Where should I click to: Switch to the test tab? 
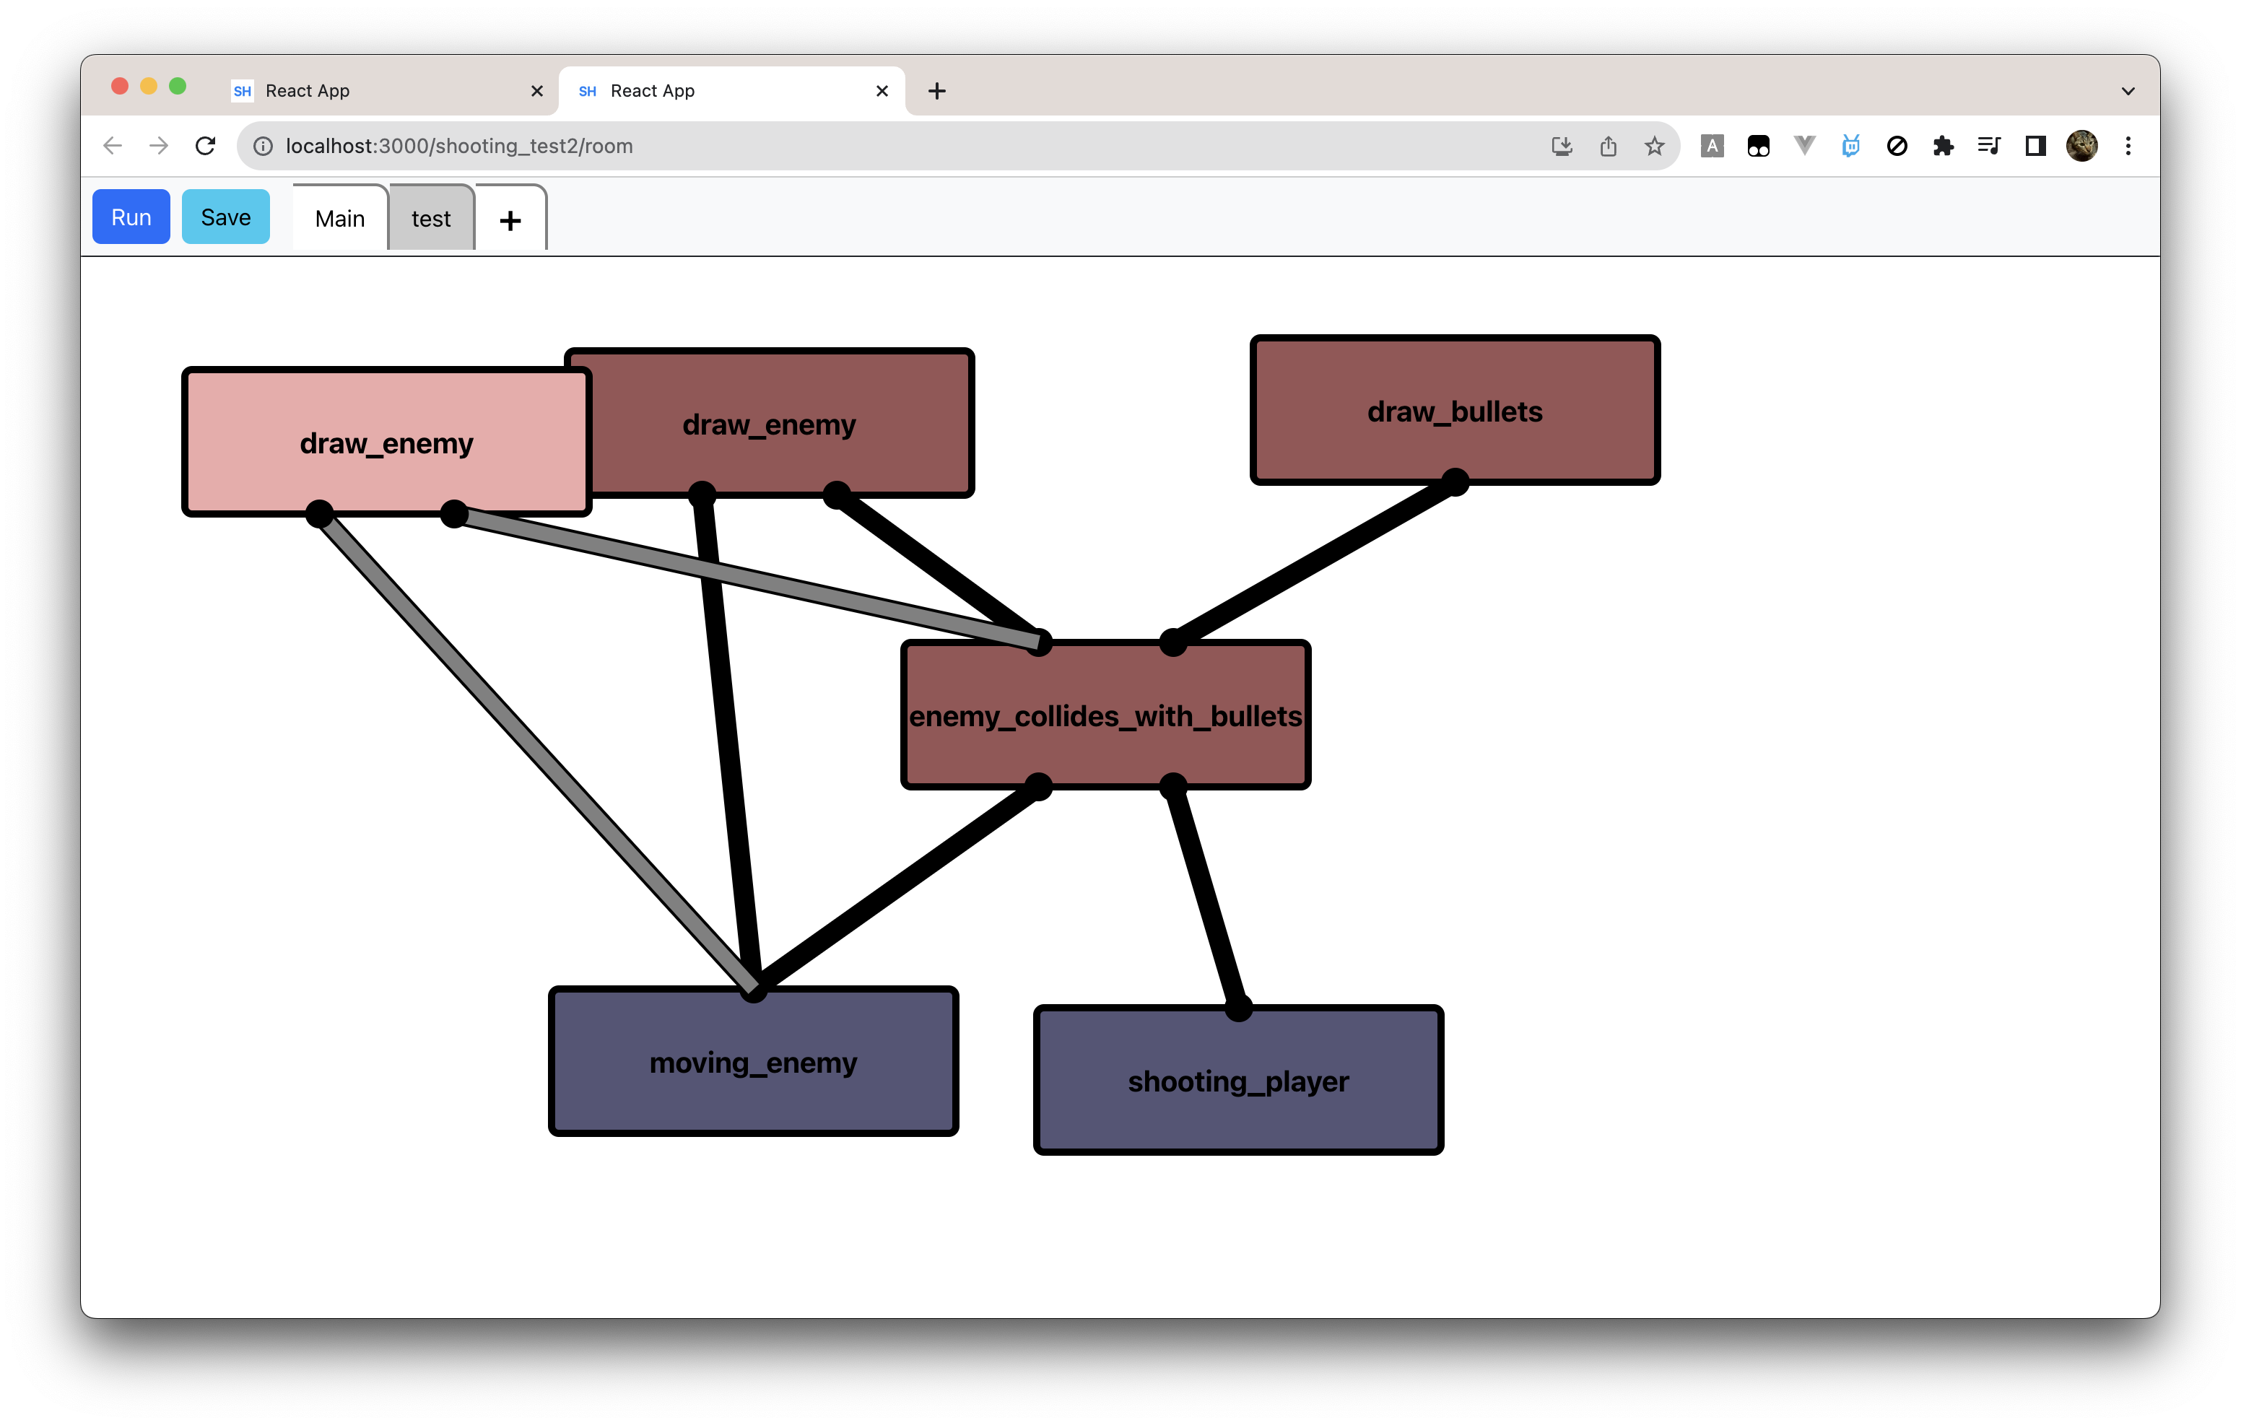[x=431, y=219]
